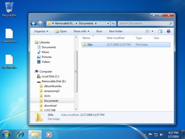The image size is (185, 139).
Task: Click the Back navigation arrow button
Action: (34, 23)
